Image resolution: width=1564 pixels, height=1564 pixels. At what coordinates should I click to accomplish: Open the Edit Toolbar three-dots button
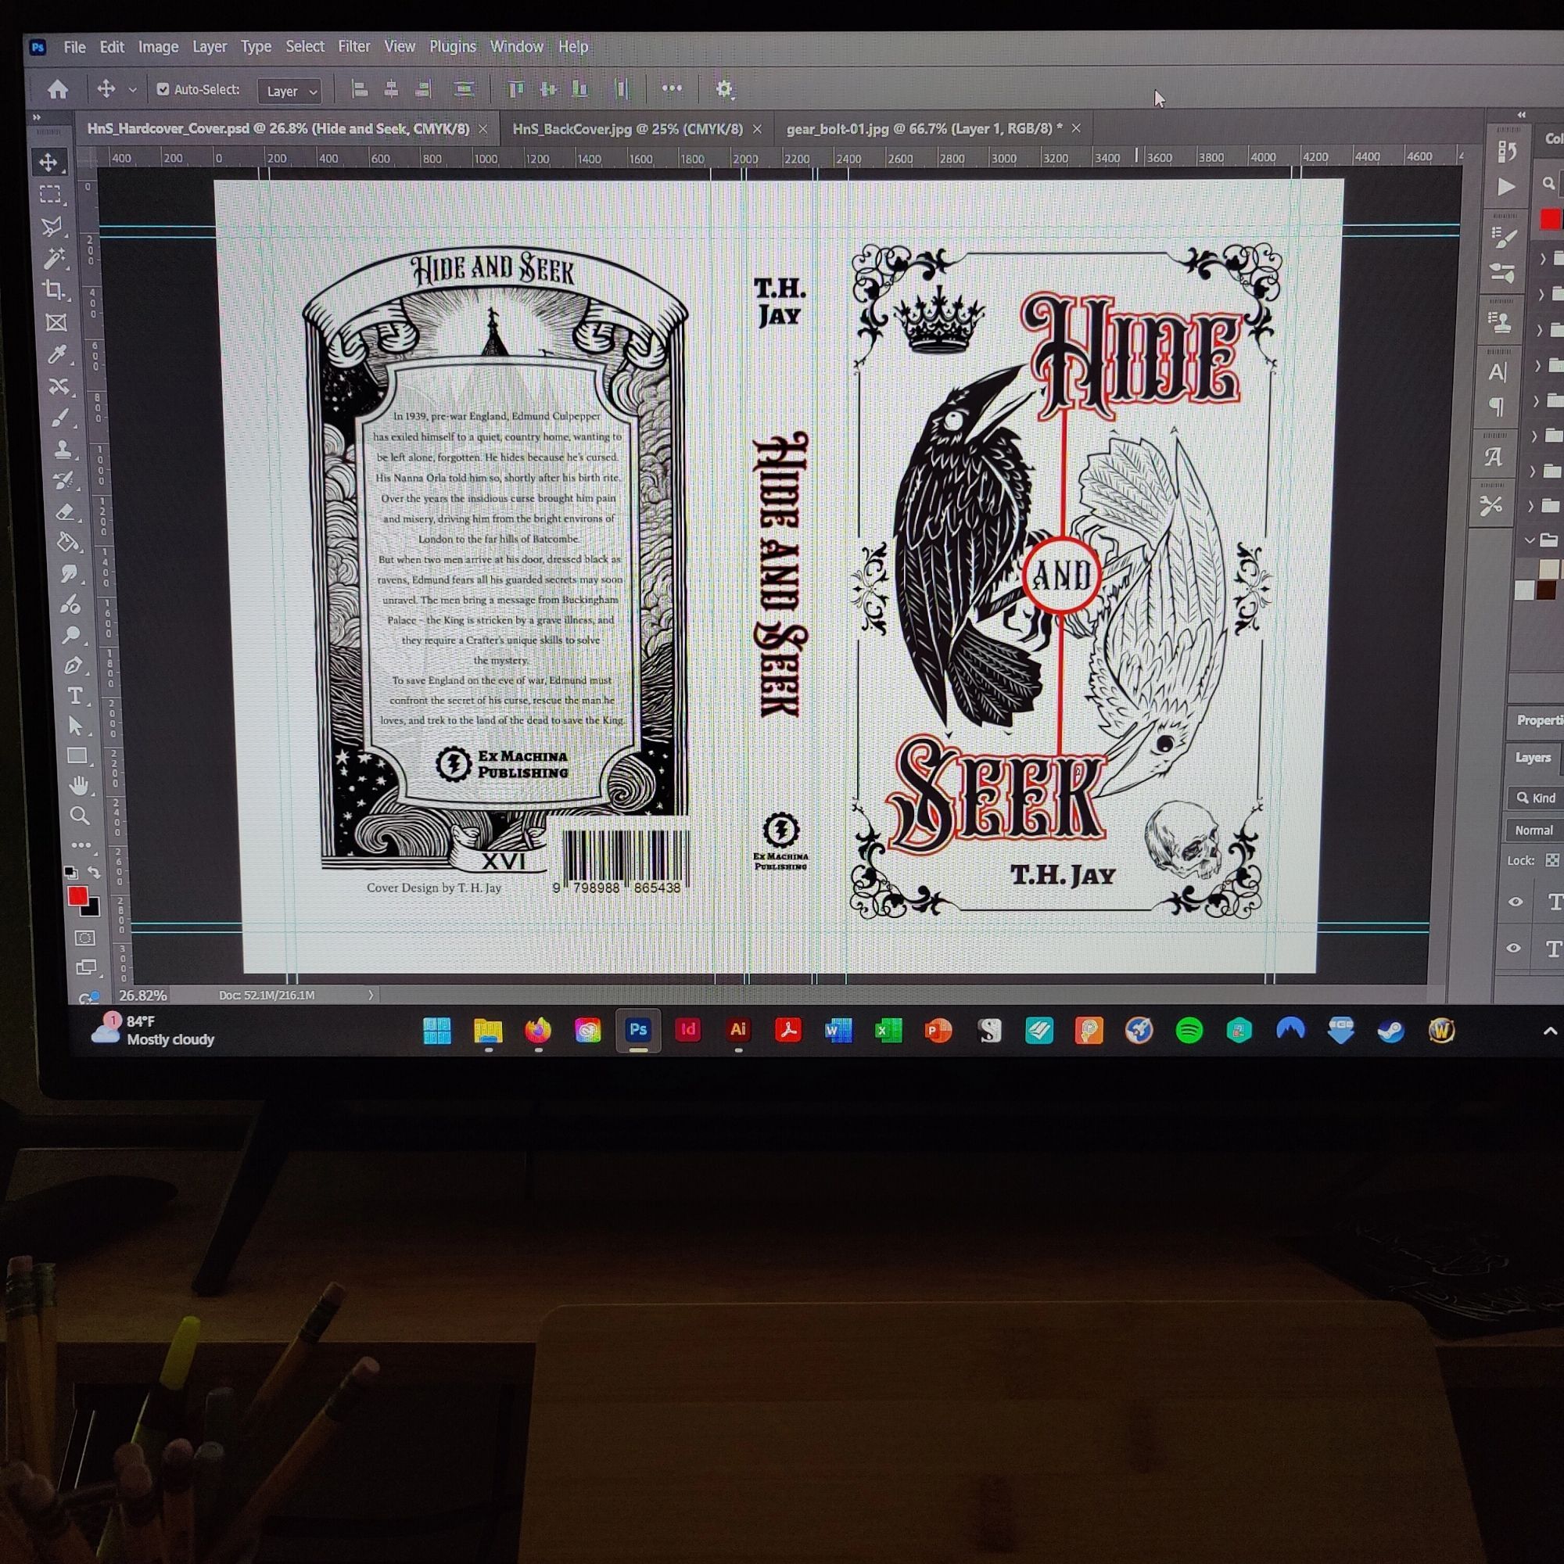(x=81, y=845)
